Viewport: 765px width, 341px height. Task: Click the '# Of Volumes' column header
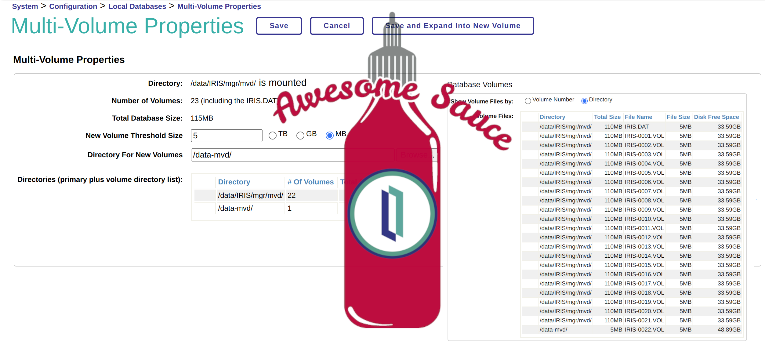(x=310, y=182)
